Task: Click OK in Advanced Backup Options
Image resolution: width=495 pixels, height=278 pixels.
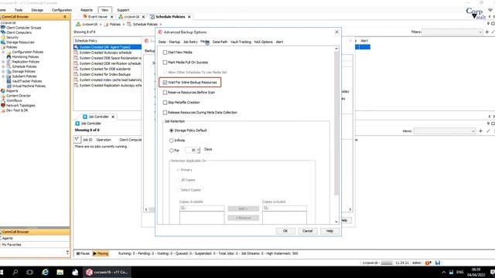Action: (x=285, y=231)
